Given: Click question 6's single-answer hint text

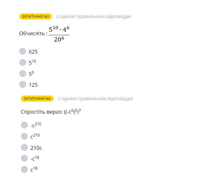Looking at the screenshot, I should (95, 98).
